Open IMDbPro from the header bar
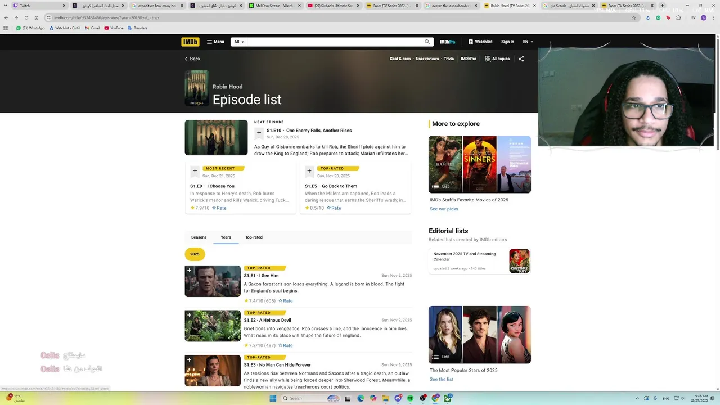The width and height of the screenshot is (720, 405). [x=448, y=42]
